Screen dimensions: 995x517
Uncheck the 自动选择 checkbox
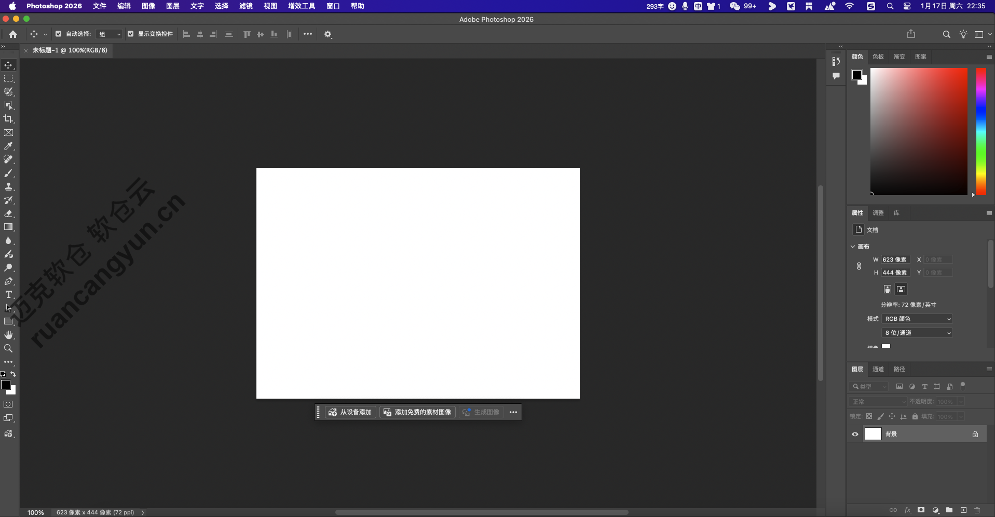pyautogui.click(x=59, y=34)
